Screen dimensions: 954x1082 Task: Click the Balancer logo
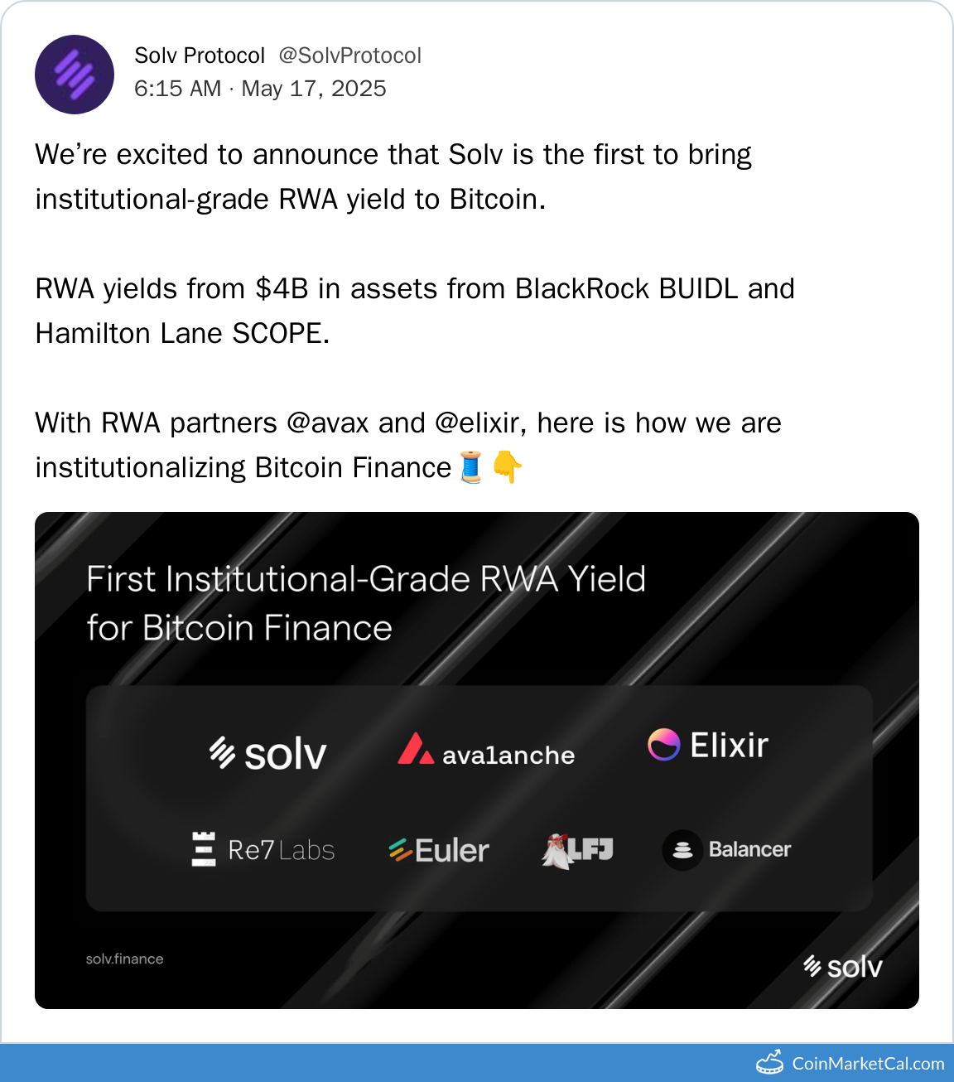click(x=727, y=850)
